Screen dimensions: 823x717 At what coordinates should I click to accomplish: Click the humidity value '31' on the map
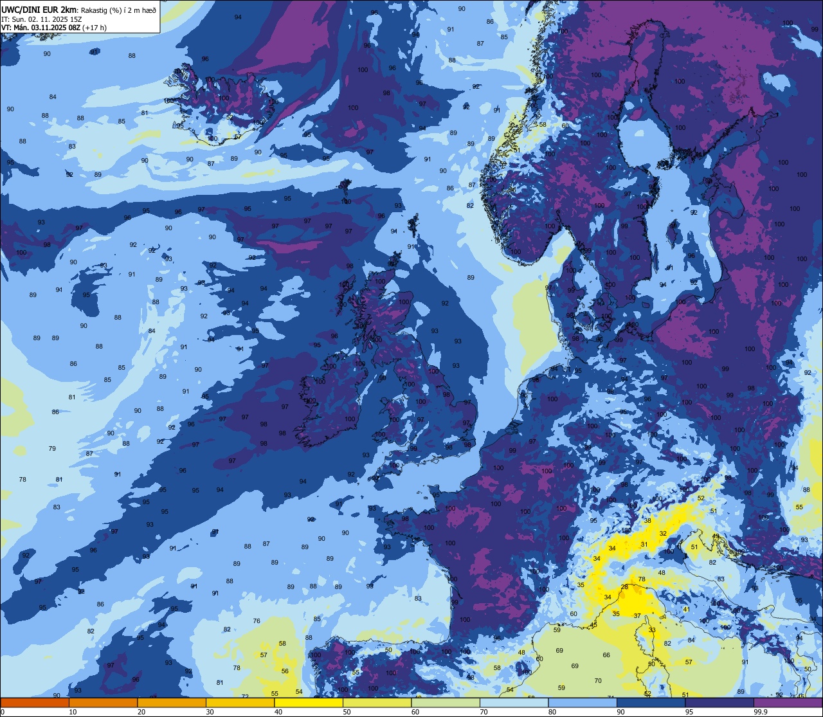[x=644, y=545]
